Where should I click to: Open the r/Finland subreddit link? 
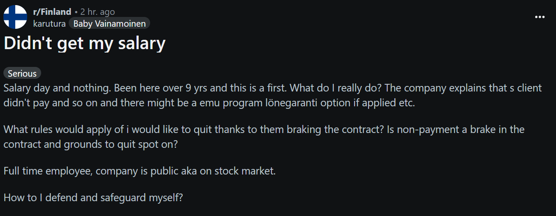(x=52, y=12)
